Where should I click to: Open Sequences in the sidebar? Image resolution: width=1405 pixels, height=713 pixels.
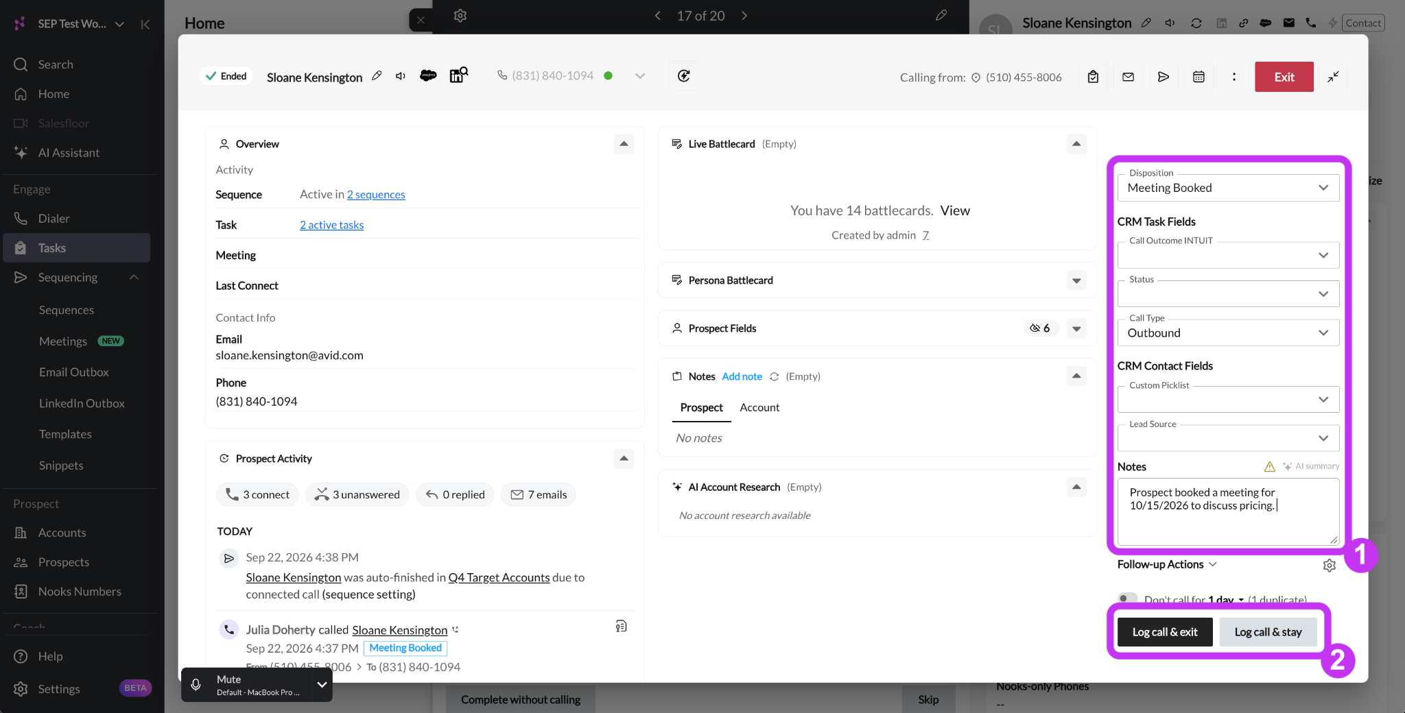(67, 310)
